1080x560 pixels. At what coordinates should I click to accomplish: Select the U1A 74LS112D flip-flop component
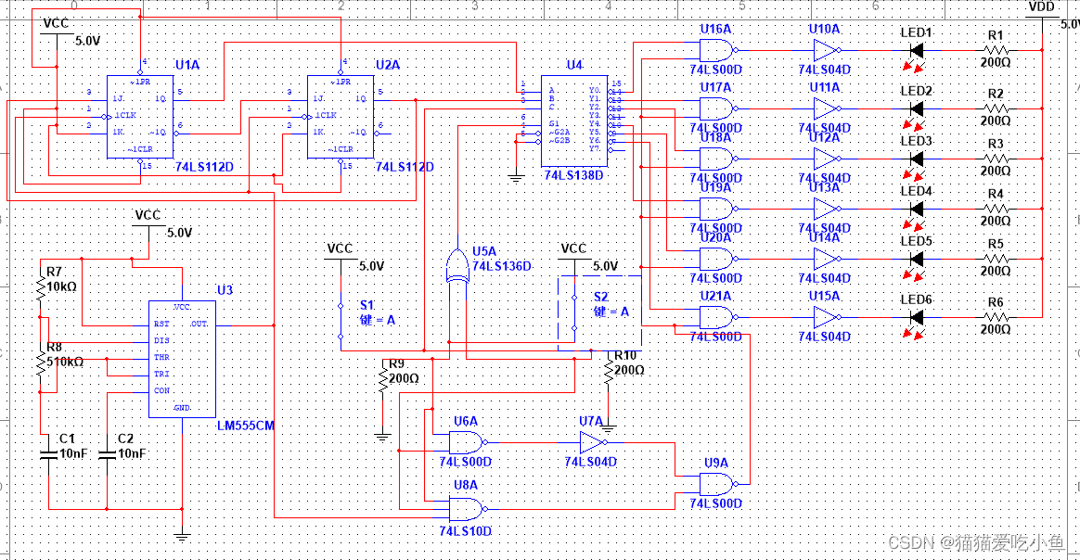140,117
